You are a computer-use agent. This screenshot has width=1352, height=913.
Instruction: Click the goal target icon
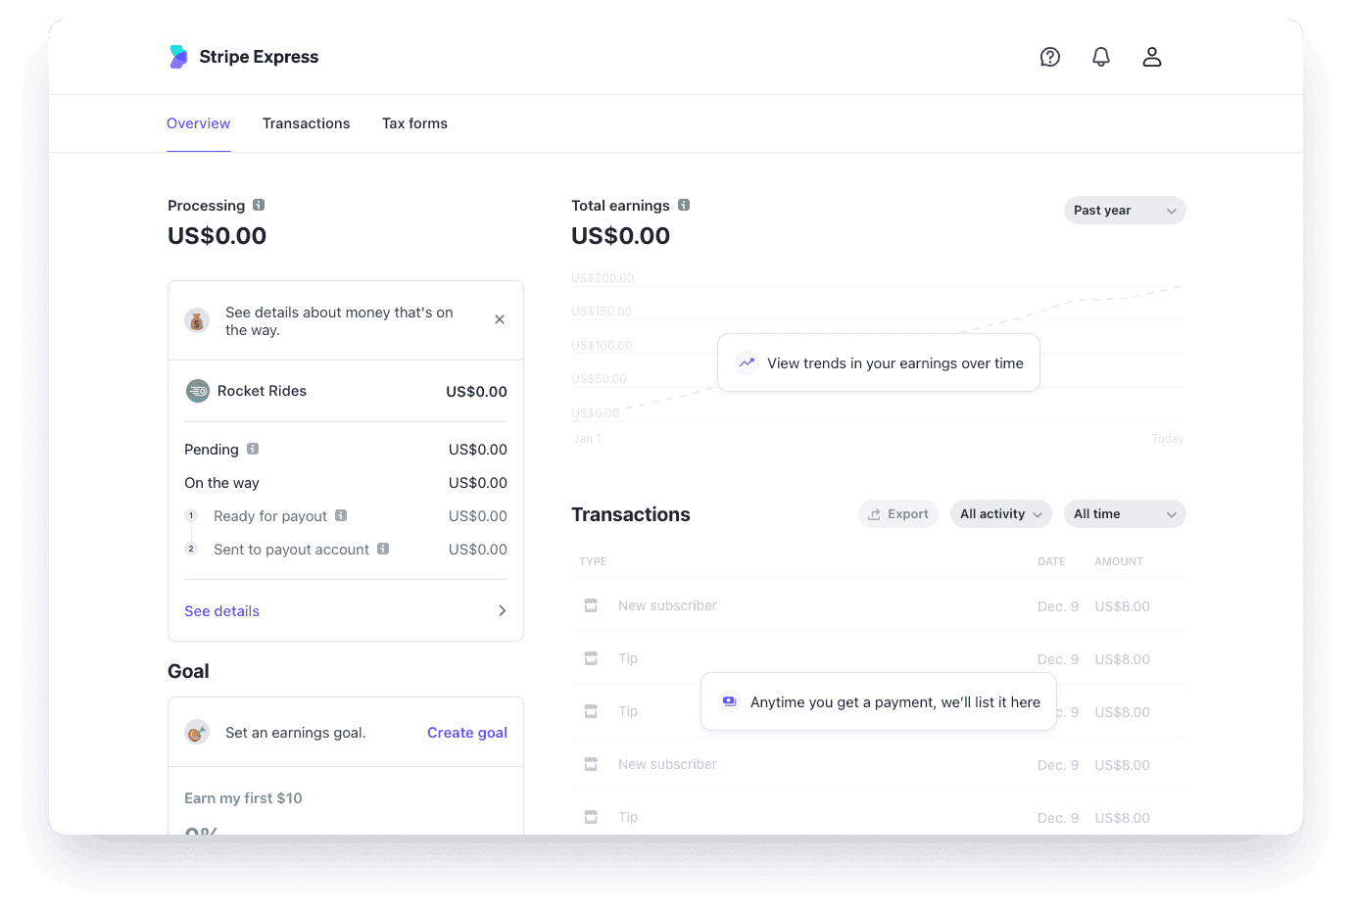point(197,732)
